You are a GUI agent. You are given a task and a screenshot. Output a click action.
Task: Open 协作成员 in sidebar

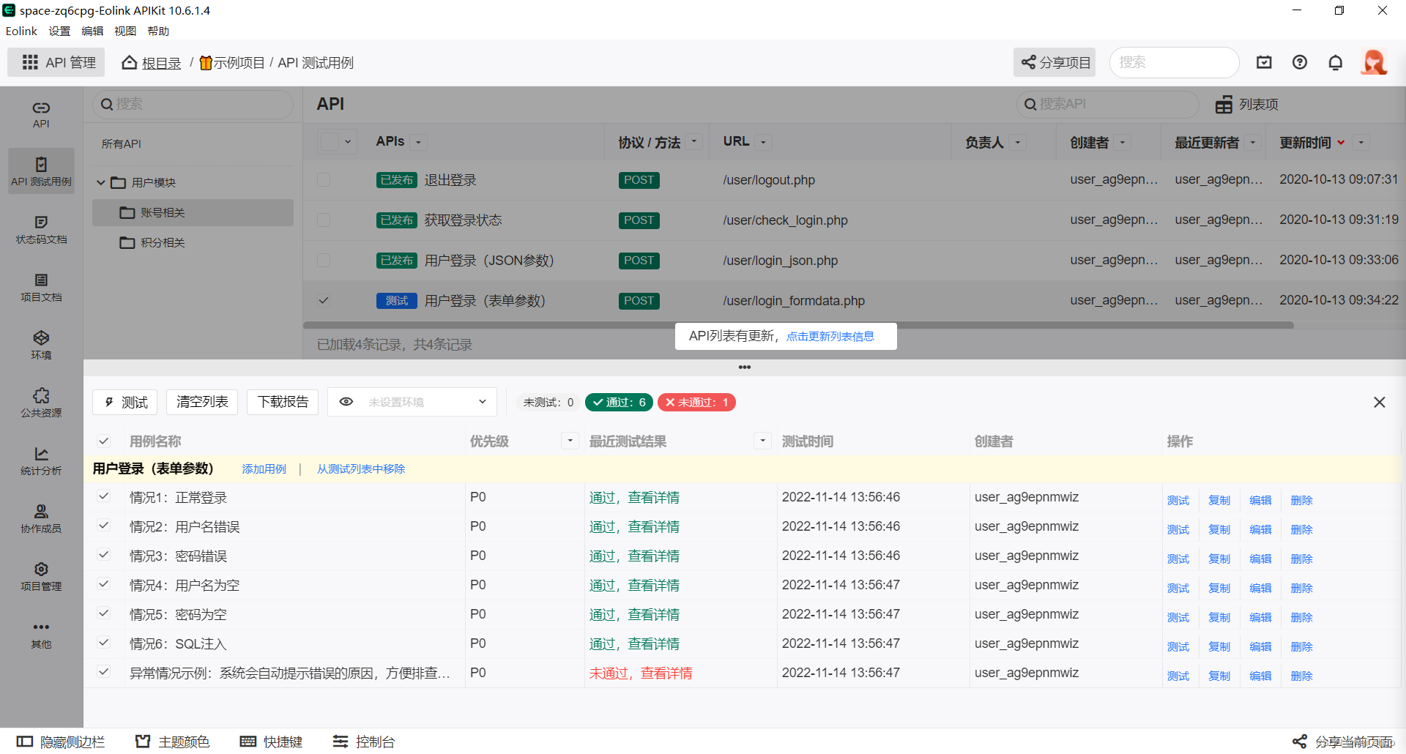(x=41, y=519)
